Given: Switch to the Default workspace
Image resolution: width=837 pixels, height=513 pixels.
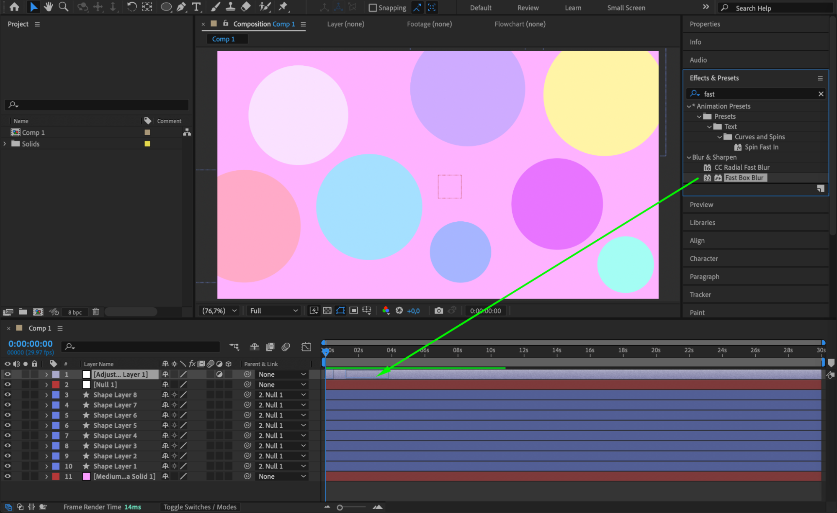Looking at the screenshot, I should (x=480, y=8).
